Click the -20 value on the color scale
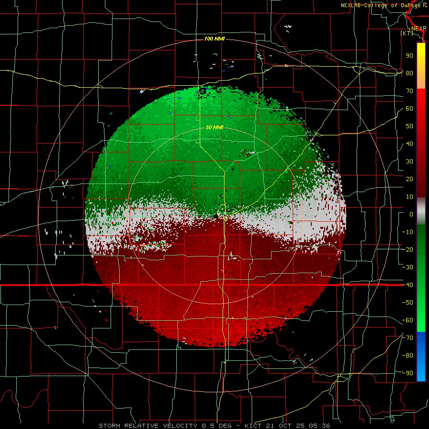 408,250
